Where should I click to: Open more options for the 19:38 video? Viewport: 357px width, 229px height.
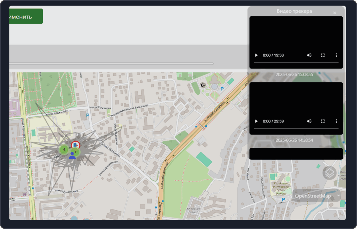pos(336,55)
